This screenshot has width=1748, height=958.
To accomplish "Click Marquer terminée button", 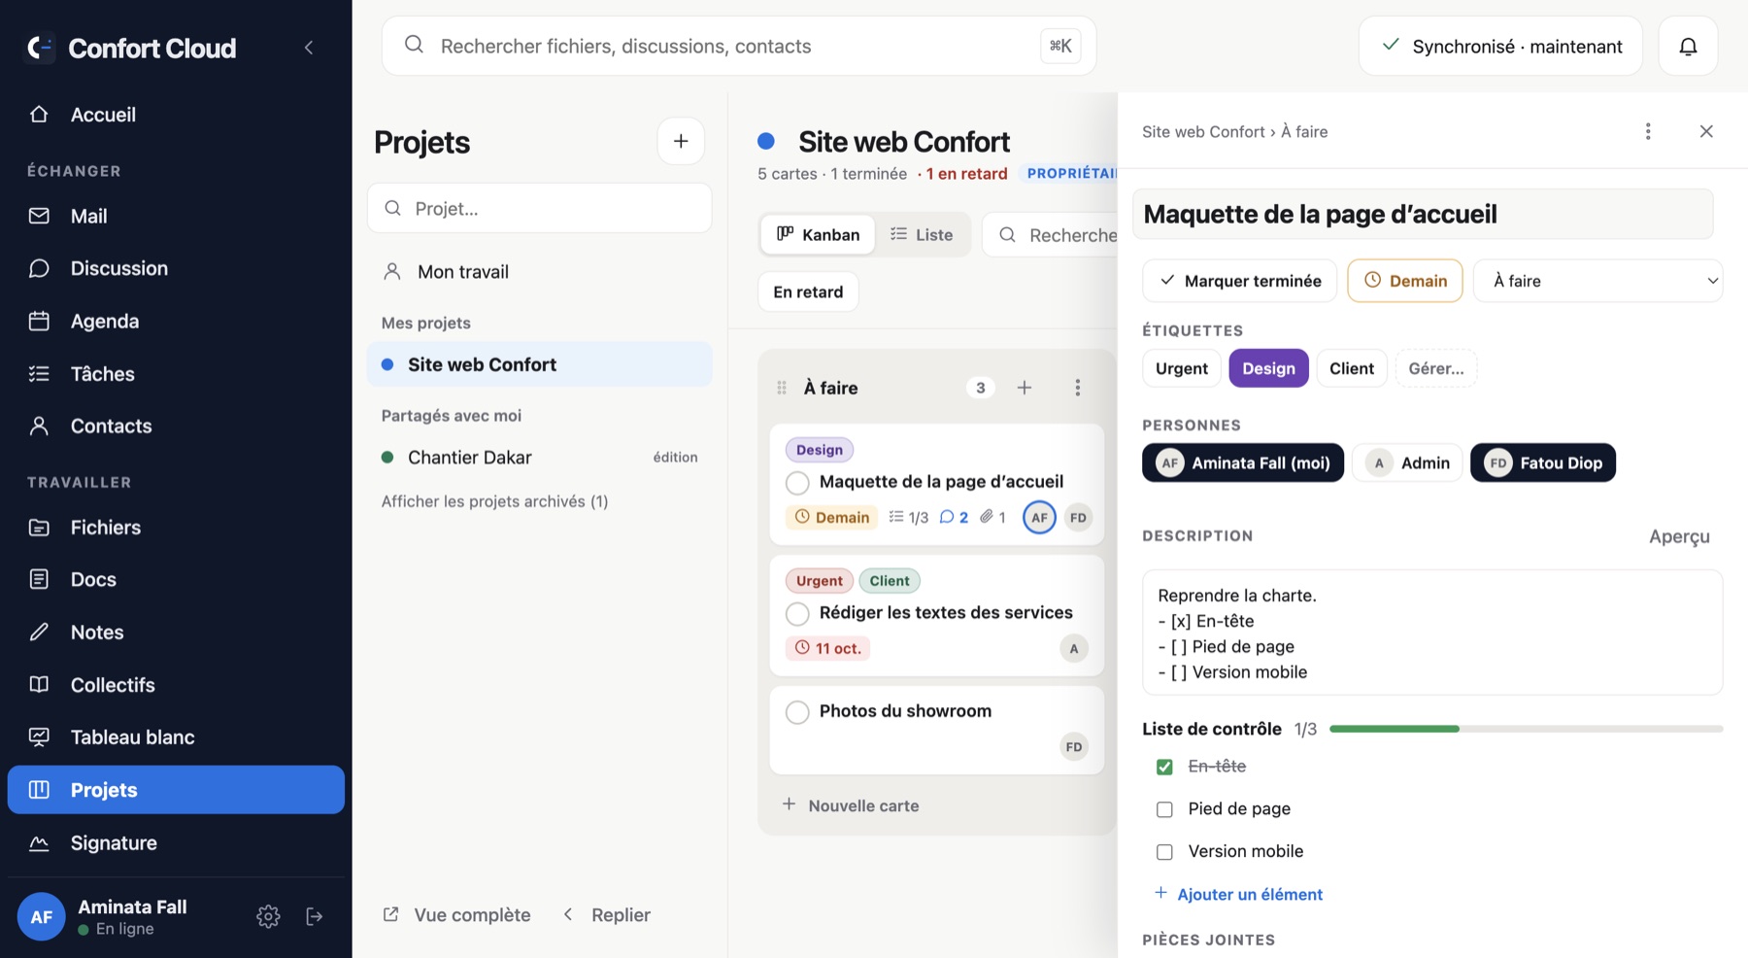I will [x=1240, y=281].
